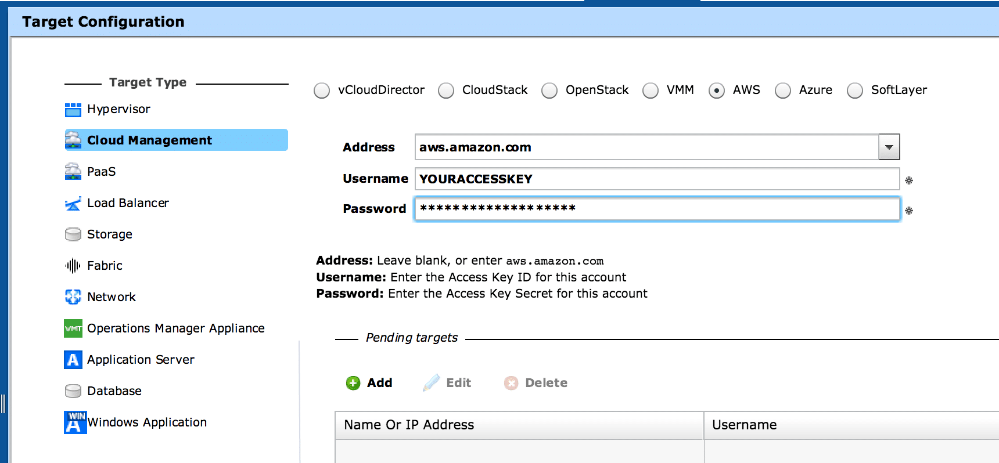Open the Address dropdown arrow

click(x=889, y=147)
